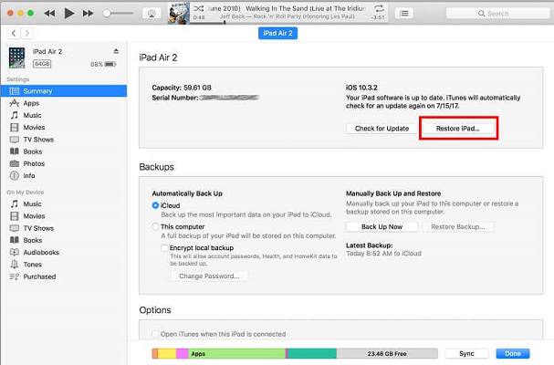554x365 pixels.
Task: Adjust the volume slider
Action: tap(119, 14)
